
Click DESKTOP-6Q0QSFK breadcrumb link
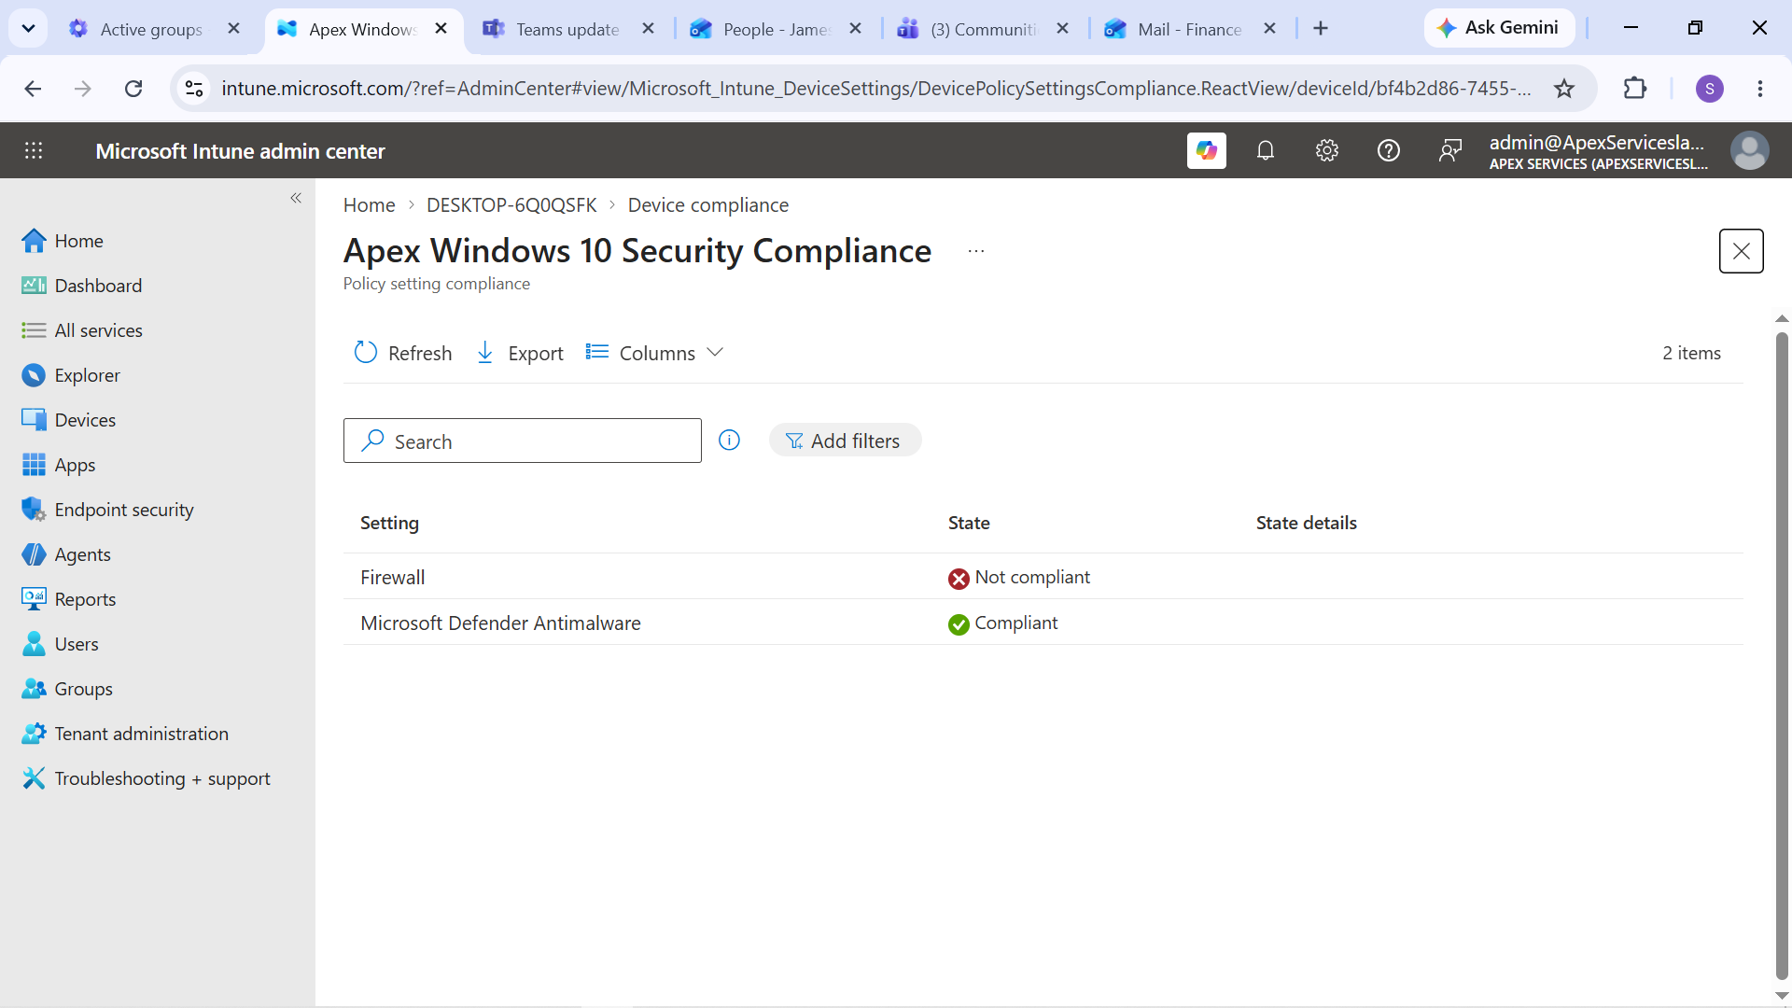pyautogui.click(x=511, y=205)
